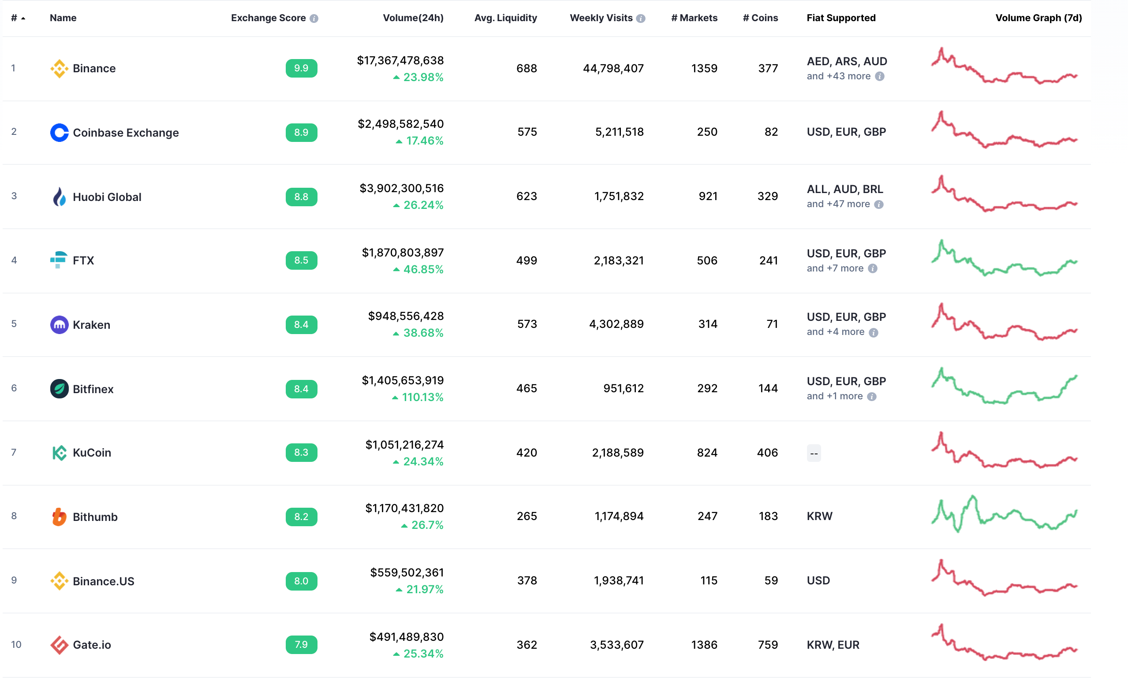Click info icon beside FTX +7 more
The height and width of the screenshot is (684, 1128).
(873, 268)
